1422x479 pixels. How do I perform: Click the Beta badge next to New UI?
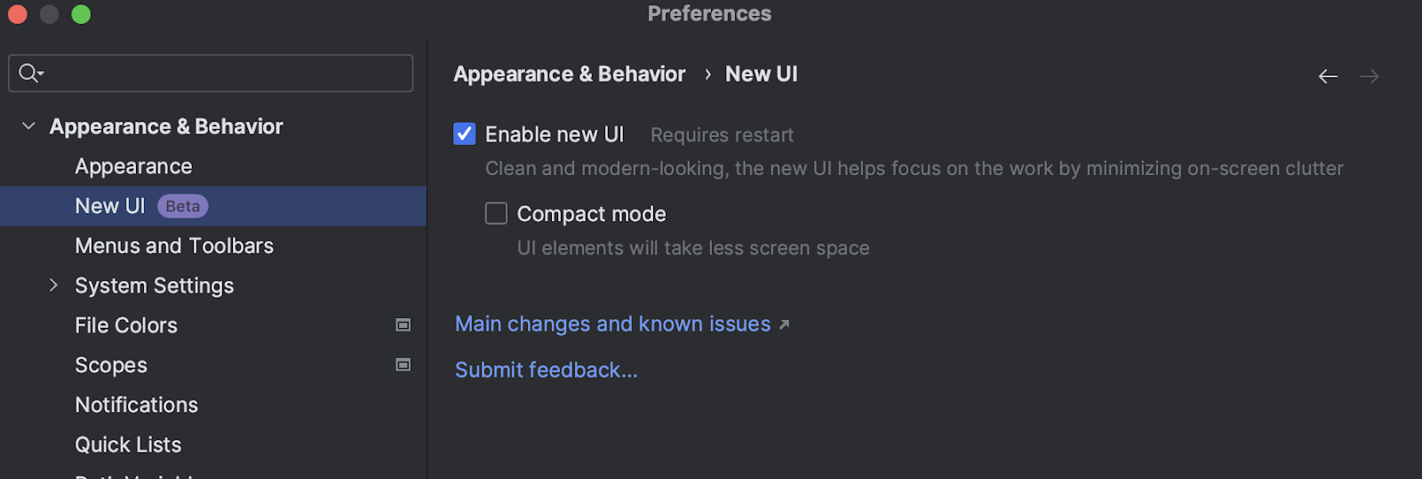(182, 206)
